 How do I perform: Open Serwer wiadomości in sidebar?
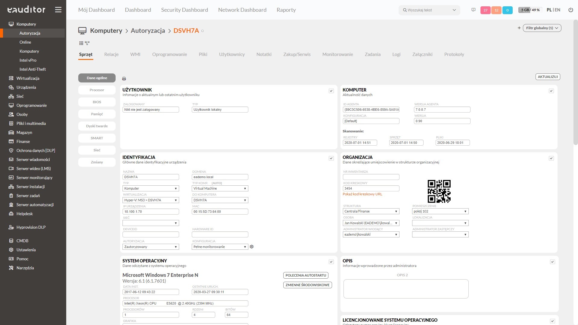tap(33, 159)
